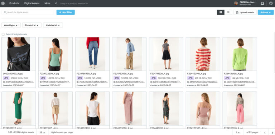The image size is (275, 135).
Task: Tick the Select 25 digital assets checkbox
Action: point(3,34)
